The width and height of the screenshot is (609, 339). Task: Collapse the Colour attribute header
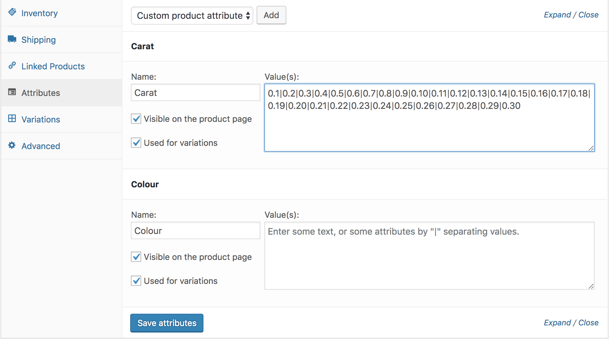[x=365, y=184]
